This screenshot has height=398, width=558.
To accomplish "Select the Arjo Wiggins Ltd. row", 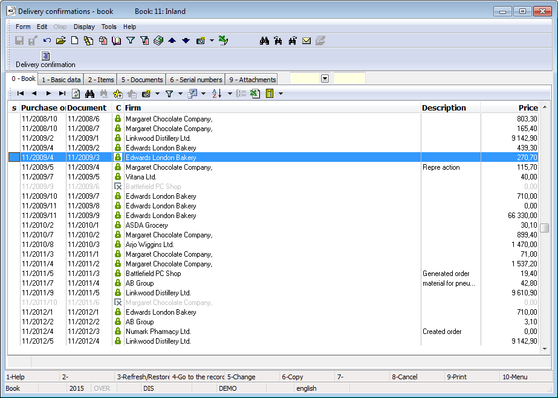I will click(273, 245).
